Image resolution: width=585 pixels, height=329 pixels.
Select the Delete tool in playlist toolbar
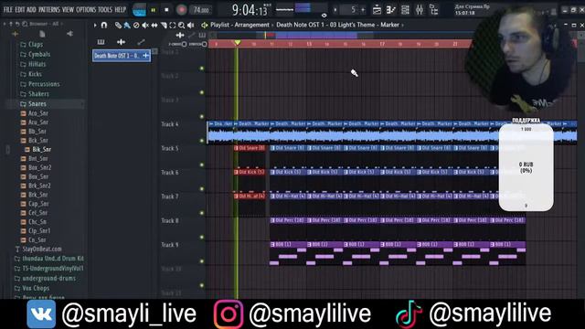click(136, 25)
